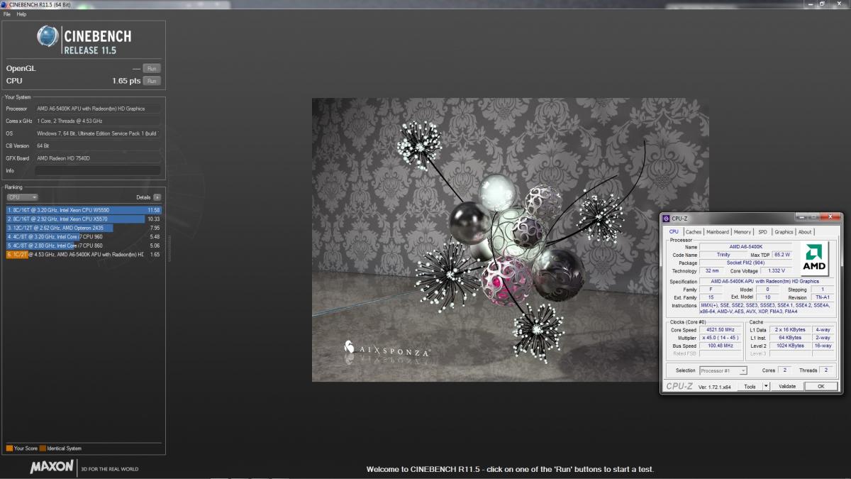Switch to the SPD tab in CPU-Z
The width and height of the screenshot is (851, 479).
point(762,232)
